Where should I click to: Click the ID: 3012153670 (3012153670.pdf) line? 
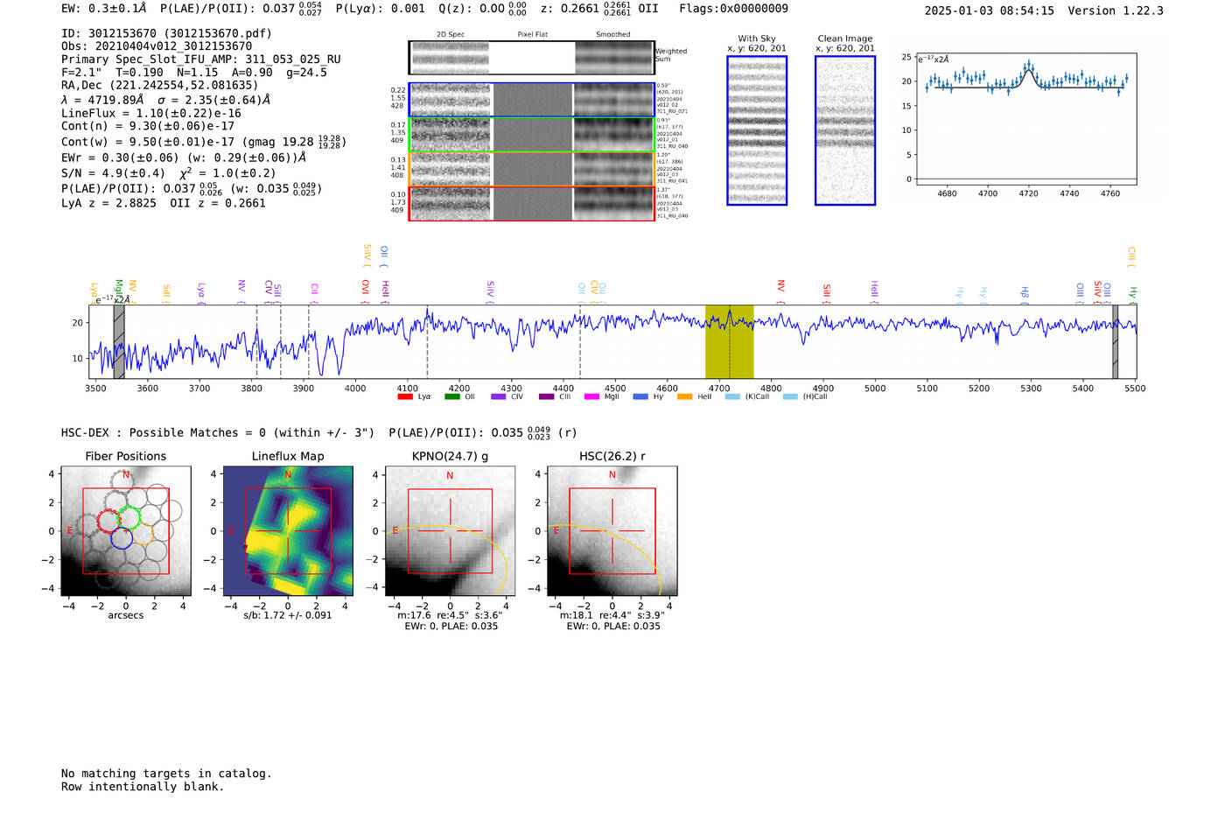point(166,33)
